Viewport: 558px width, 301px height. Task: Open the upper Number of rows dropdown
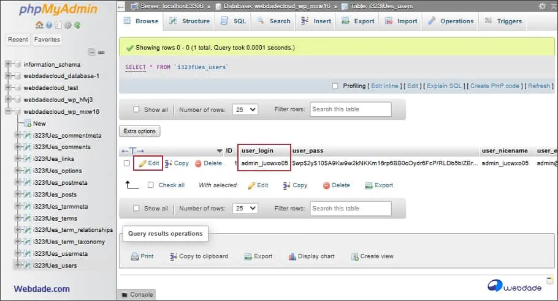point(245,110)
